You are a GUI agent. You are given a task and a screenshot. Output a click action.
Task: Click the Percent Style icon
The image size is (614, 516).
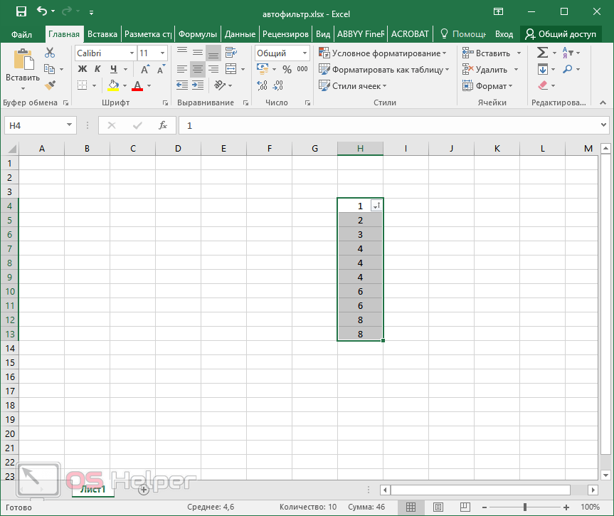[x=287, y=69]
